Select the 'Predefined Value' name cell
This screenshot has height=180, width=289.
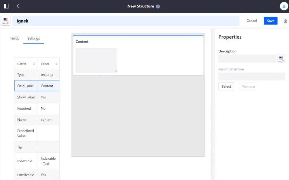26,133
